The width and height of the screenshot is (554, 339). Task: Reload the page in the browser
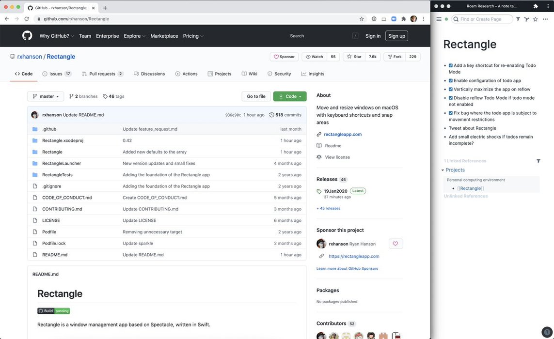[27, 19]
